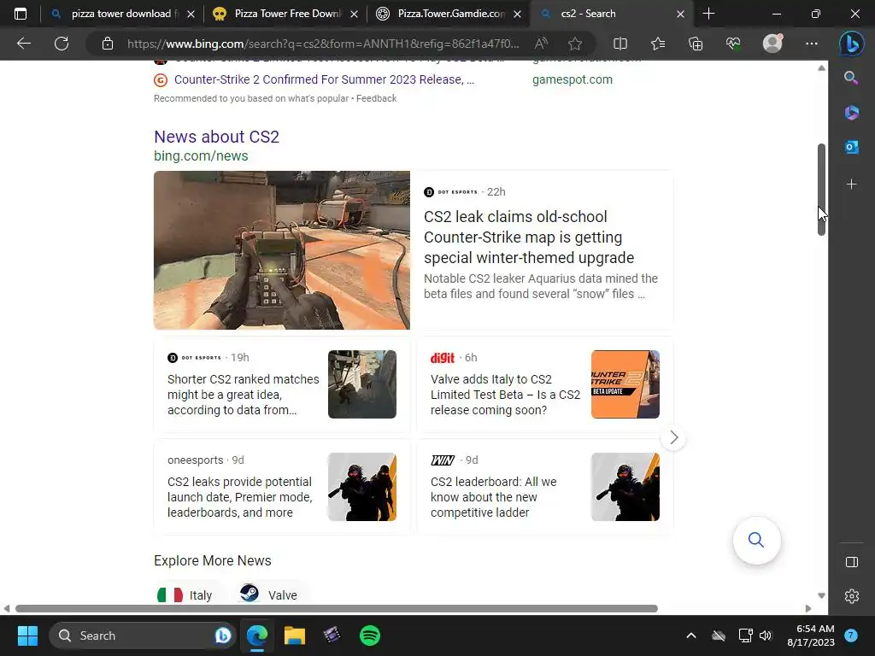Viewport: 875px width, 656px height.
Task: View site information lock icon
Action: pos(108,44)
